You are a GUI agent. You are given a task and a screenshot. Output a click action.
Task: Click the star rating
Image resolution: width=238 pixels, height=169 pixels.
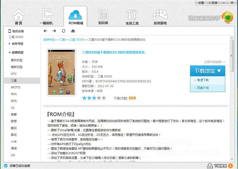94,98
